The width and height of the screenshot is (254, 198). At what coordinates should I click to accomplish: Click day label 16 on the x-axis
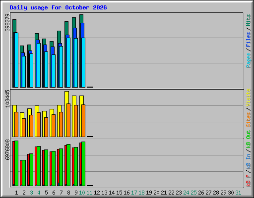coord(127,193)
